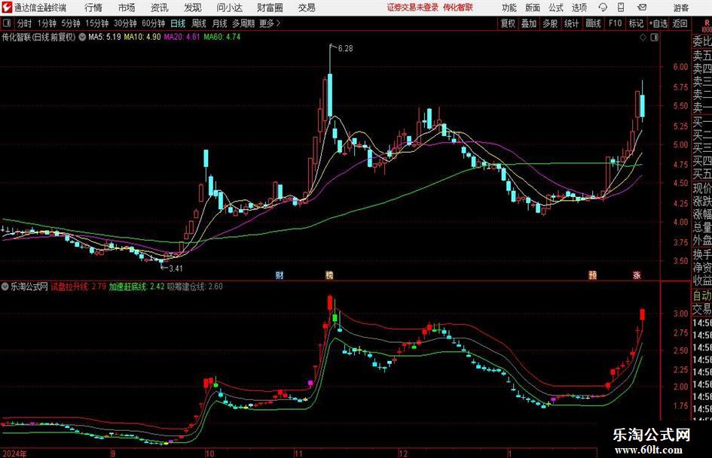Expand indicator menu next to 传化智联 title
712x458 pixels.
[x=82, y=37]
